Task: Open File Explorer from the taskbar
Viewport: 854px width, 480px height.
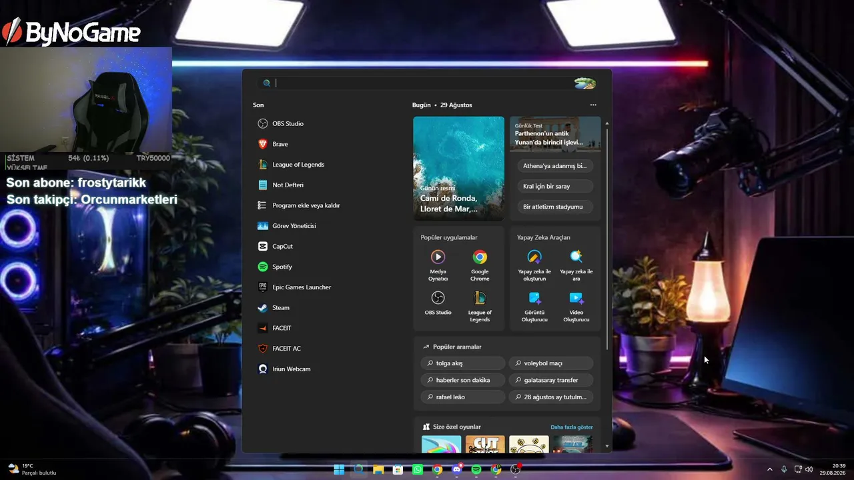Action: [378, 469]
